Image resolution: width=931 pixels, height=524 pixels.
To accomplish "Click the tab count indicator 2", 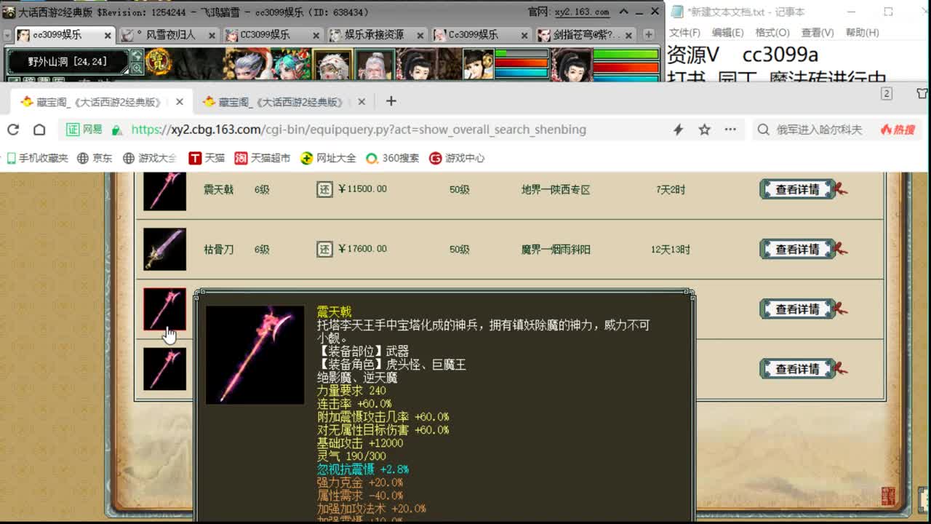I will [x=887, y=94].
